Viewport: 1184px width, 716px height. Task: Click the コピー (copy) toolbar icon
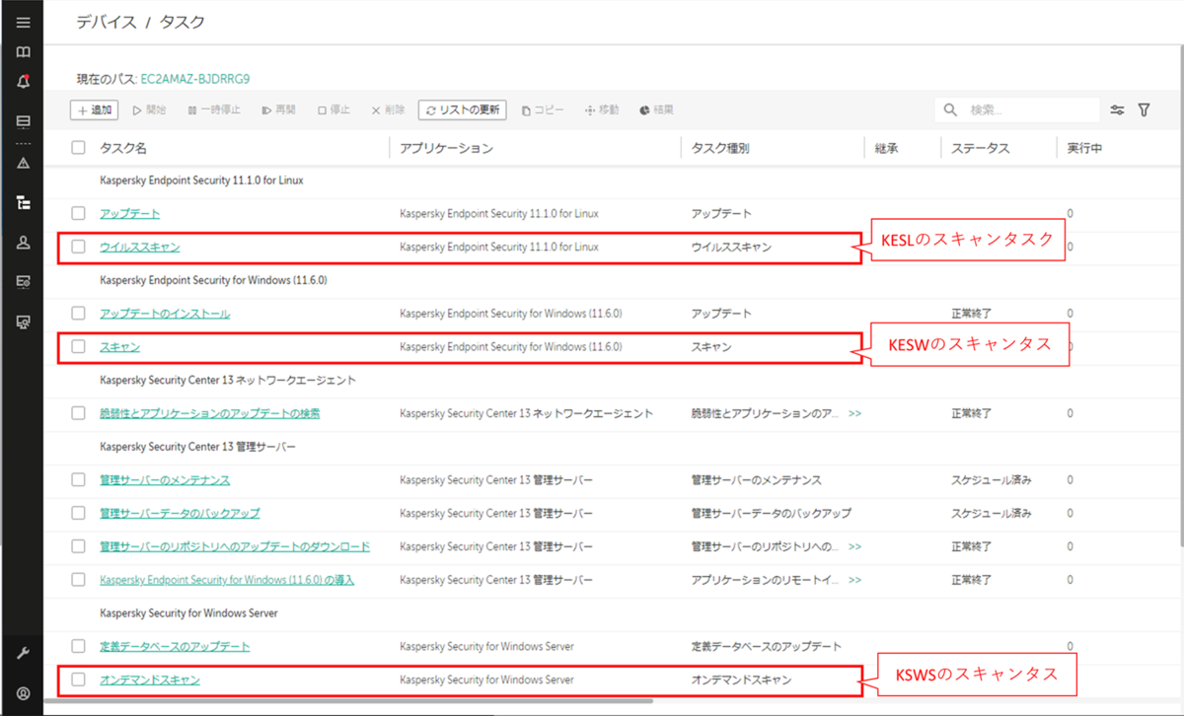(x=541, y=109)
